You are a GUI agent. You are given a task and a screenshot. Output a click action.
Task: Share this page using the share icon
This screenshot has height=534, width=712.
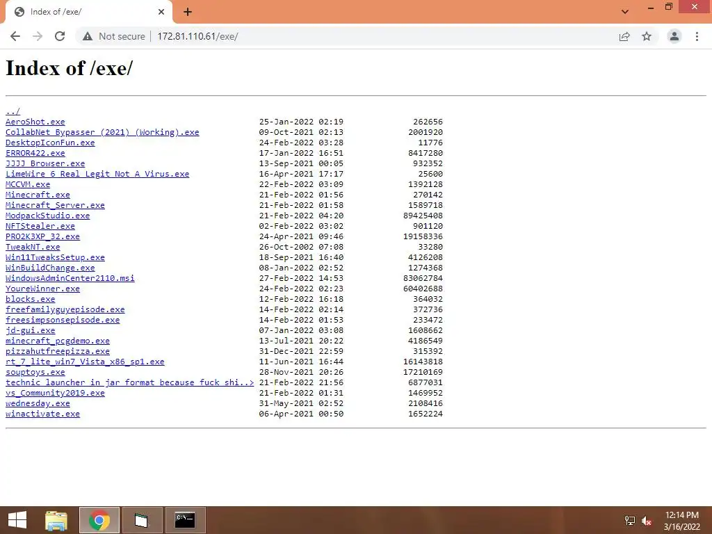624,36
